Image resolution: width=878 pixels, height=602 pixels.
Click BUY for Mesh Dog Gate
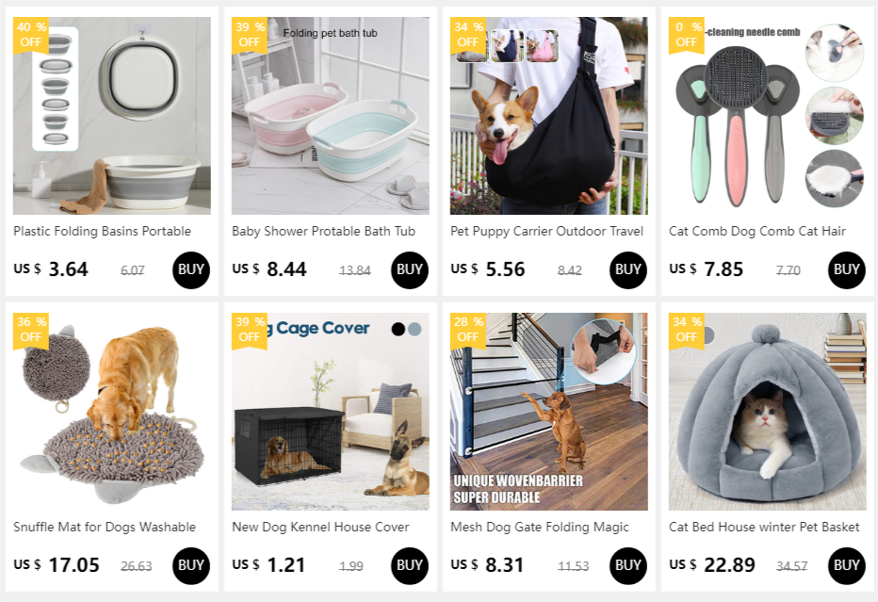click(627, 565)
